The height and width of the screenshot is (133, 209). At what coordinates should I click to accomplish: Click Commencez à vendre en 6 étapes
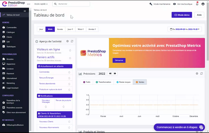(179, 127)
